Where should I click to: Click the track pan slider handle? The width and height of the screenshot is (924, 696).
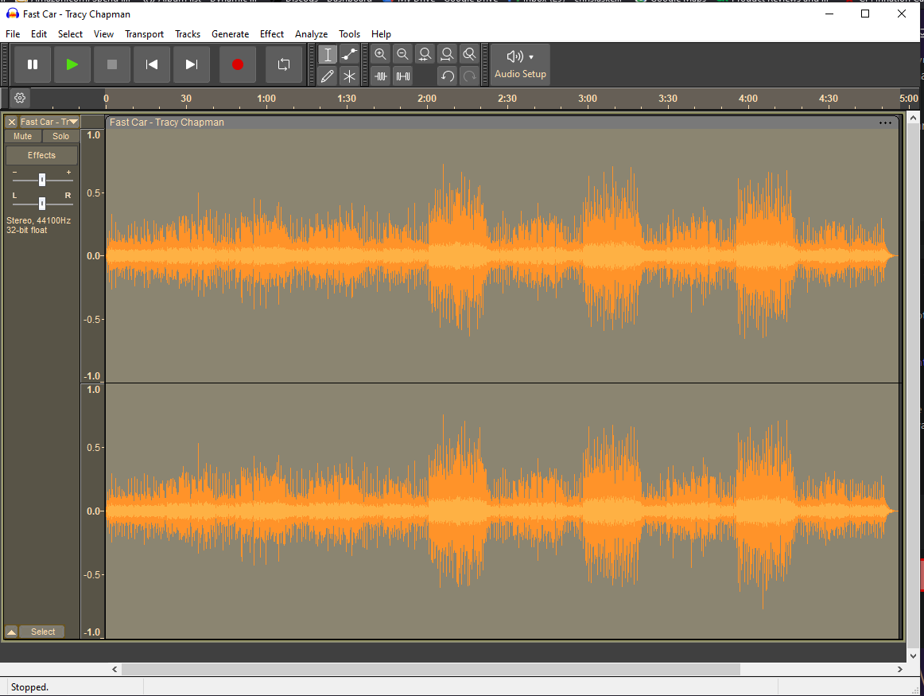point(42,204)
